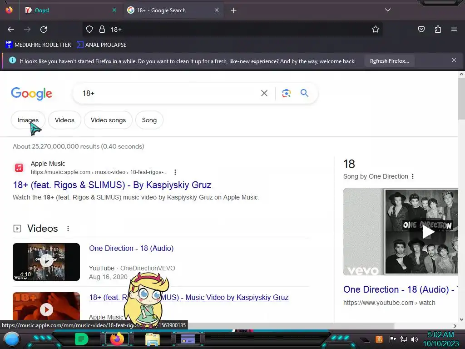Click the Apple Music result favicon
The image size is (465, 349).
[x=19, y=168]
